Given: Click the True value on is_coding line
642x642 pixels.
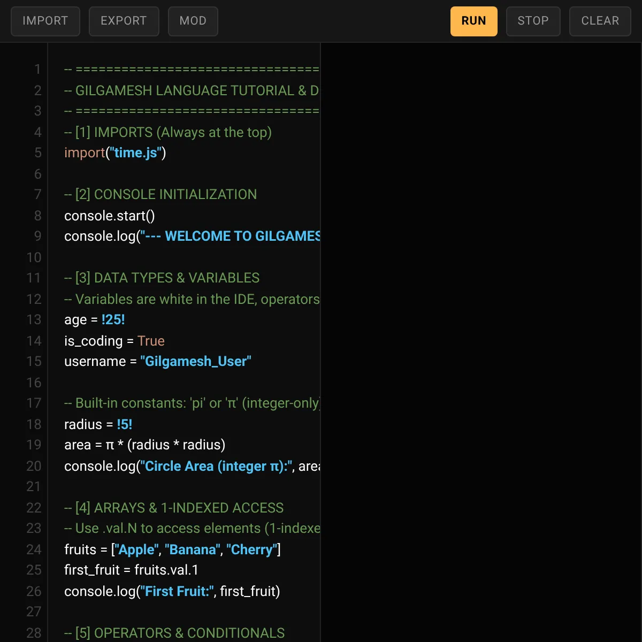Looking at the screenshot, I should click(151, 341).
